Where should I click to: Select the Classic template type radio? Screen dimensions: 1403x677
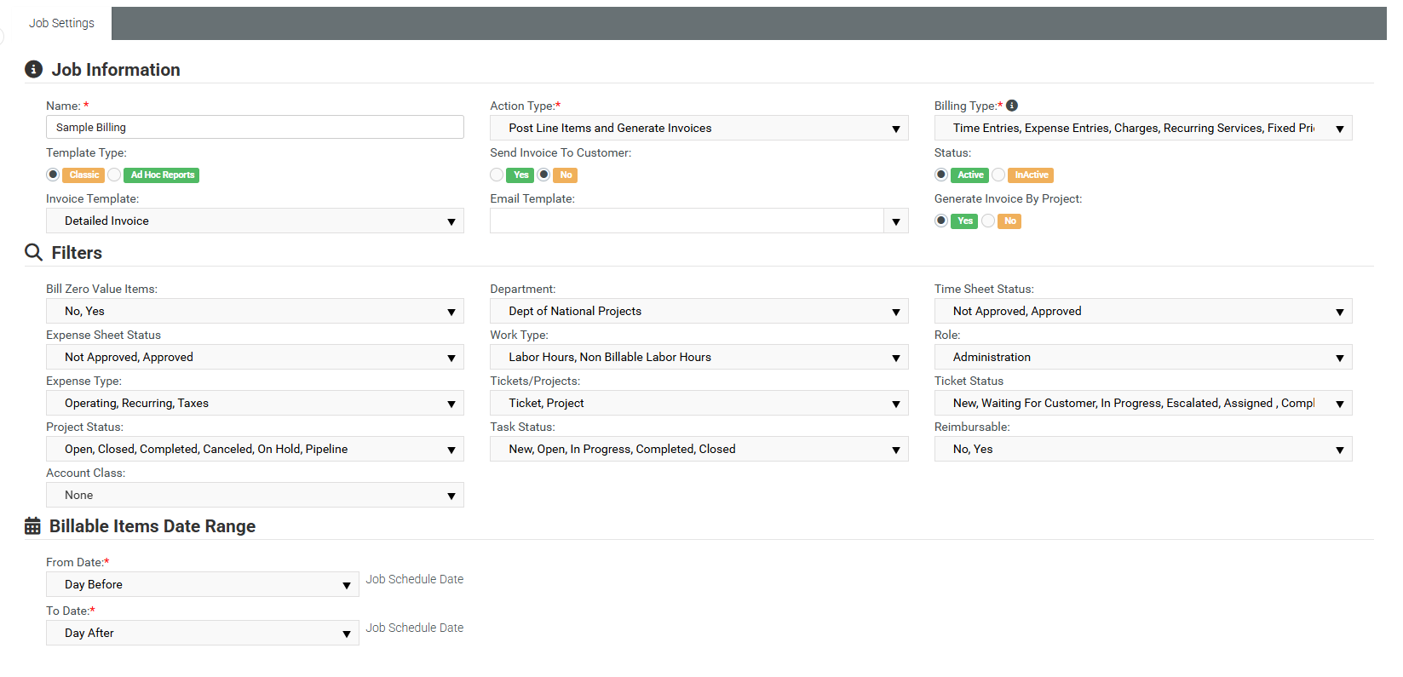pos(53,175)
